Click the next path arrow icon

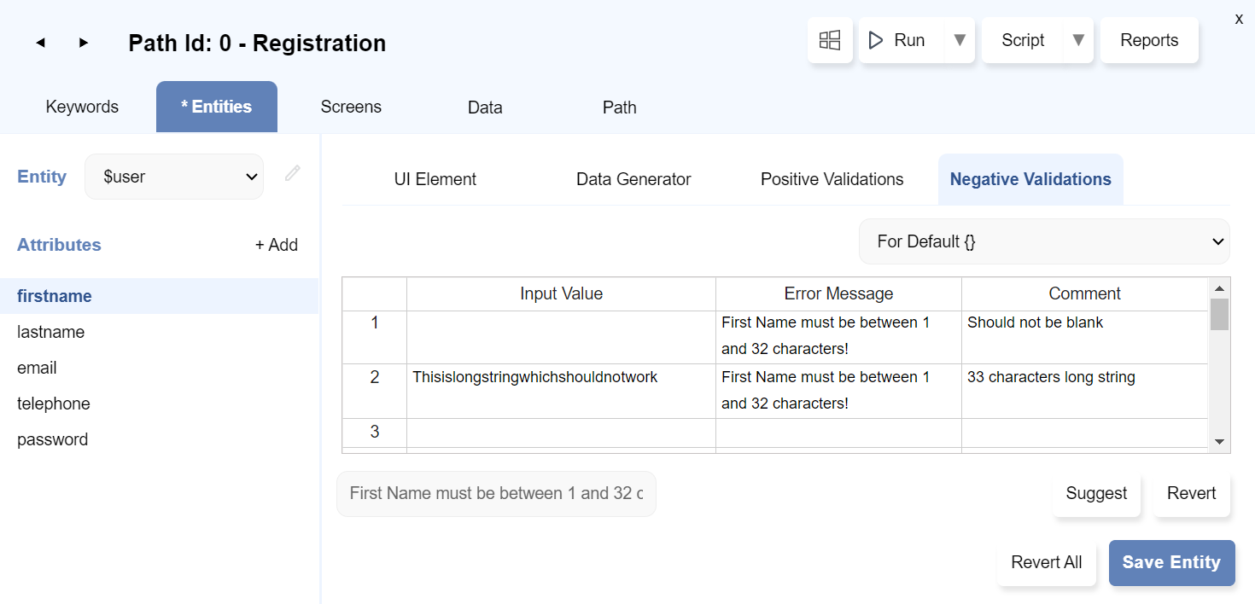coord(84,43)
